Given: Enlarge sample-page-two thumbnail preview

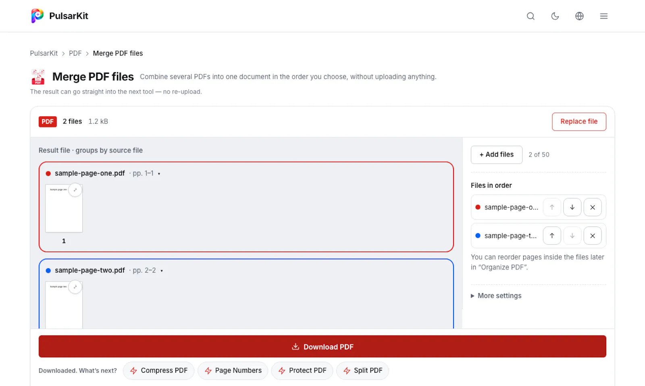Looking at the screenshot, I should pos(75,287).
